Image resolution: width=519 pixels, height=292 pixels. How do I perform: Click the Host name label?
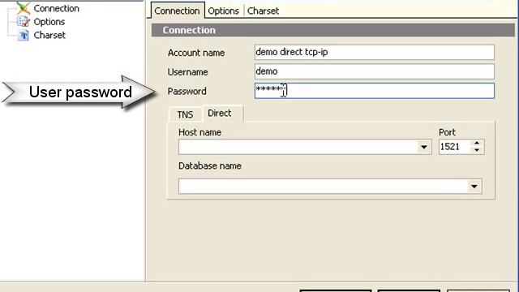[x=200, y=132]
